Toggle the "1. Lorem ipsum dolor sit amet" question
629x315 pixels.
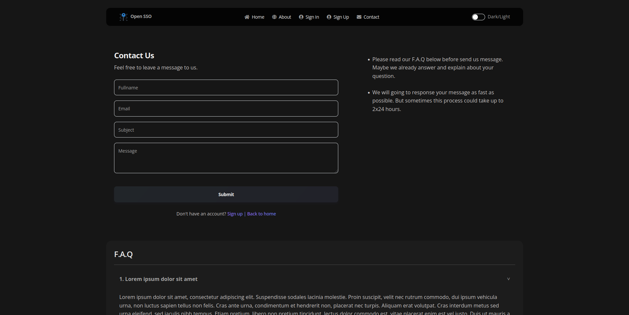158,279
